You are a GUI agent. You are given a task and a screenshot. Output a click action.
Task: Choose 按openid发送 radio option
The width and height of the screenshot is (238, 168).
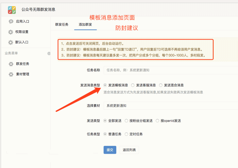(x=157, y=121)
